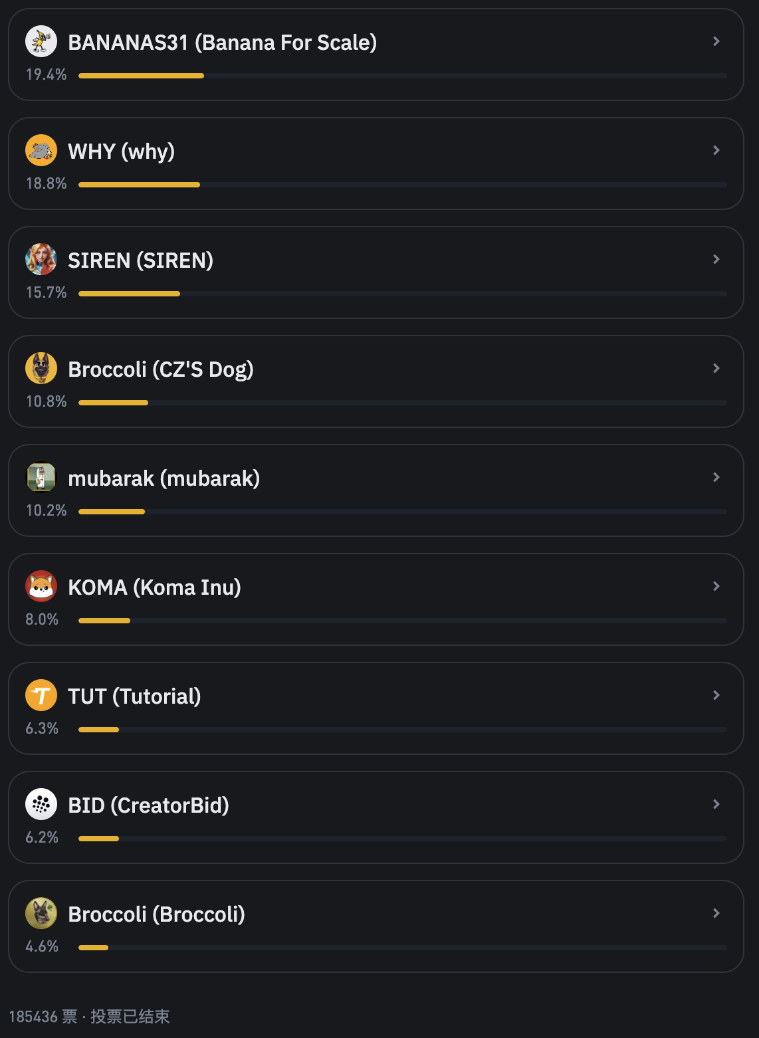Click the Broccoli (Broccoli) 4.6% progress bar
759x1038 pixels.
tap(402, 948)
